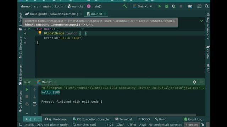Open Project Structure icon in toolbar
227x127 pixels.
click(x=190, y=6)
